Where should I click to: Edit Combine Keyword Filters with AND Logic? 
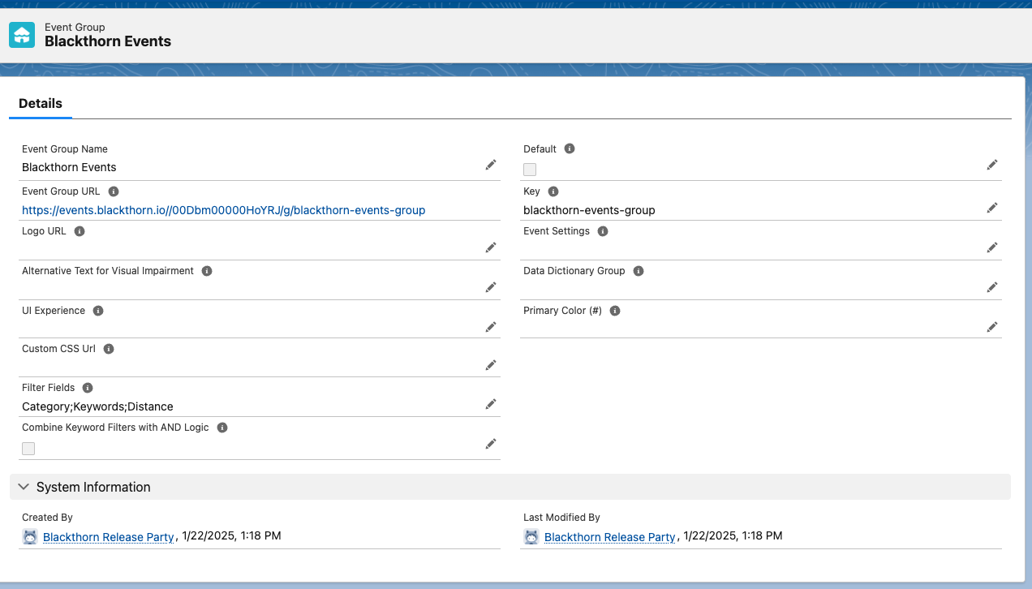[491, 444]
